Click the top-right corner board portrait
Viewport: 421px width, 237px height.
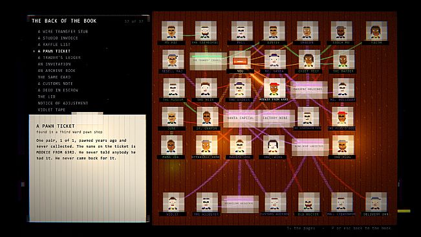coord(376,31)
